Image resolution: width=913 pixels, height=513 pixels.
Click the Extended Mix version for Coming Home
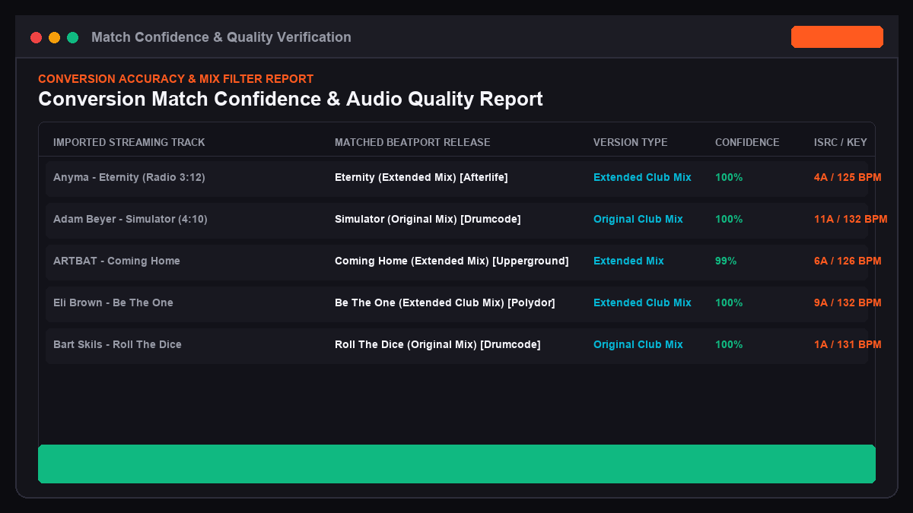coord(628,261)
